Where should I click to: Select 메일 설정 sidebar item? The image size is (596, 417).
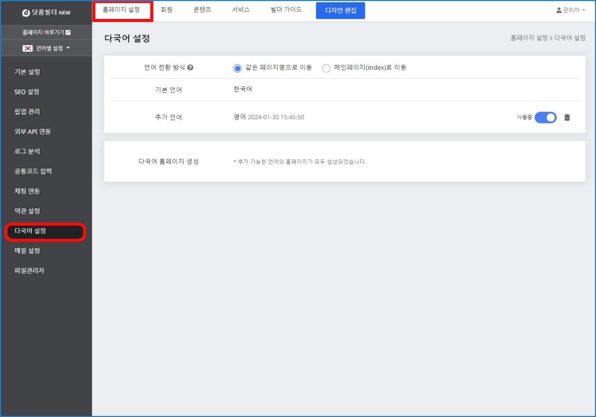pyautogui.click(x=27, y=251)
